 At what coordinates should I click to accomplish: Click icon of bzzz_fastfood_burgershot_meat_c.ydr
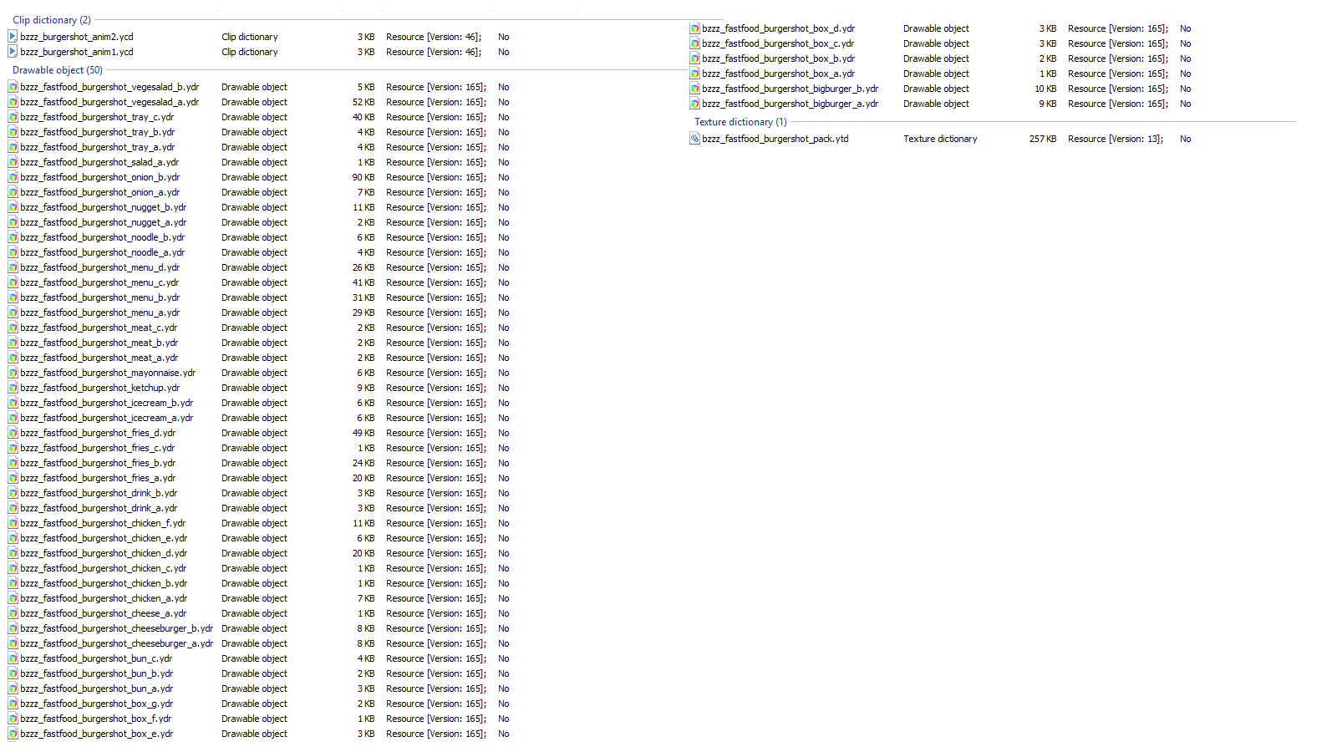(13, 328)
